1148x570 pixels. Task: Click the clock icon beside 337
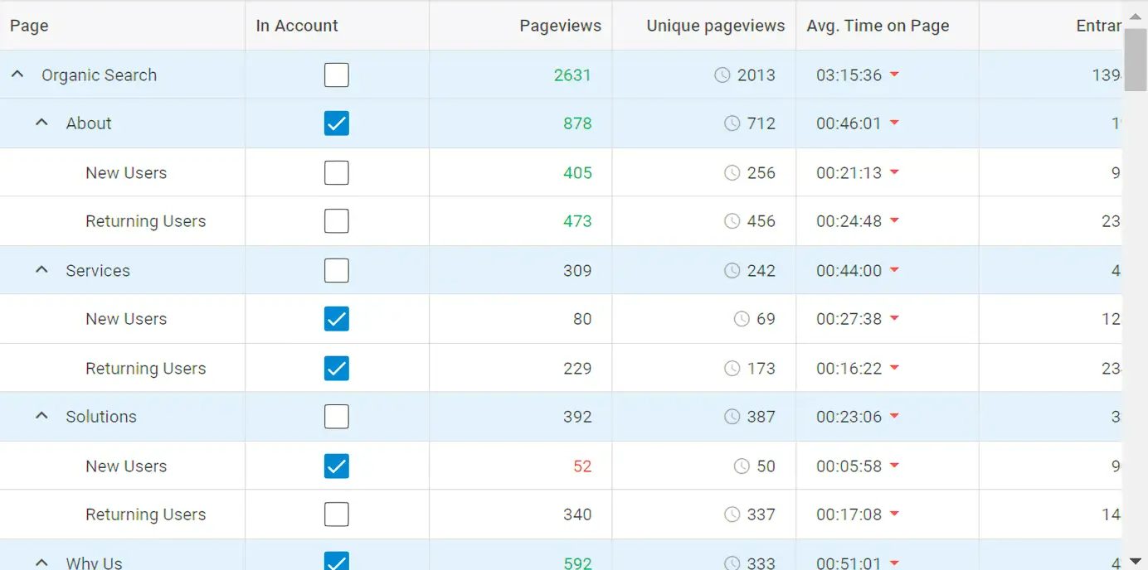coord(732,514)
